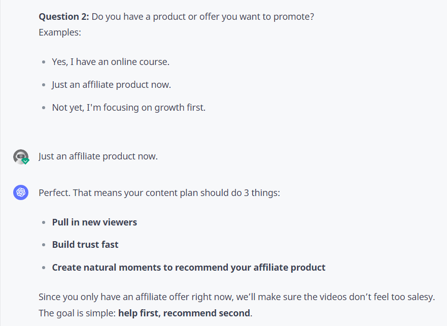Viewport: 447px width, 326px height.
Task: Click the user profile avatar icon
Action: pos(20,156)
